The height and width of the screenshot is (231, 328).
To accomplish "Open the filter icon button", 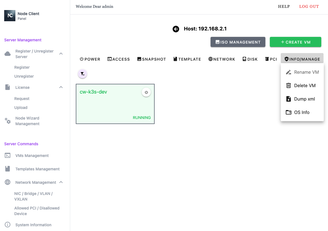I will pos(82,74).
